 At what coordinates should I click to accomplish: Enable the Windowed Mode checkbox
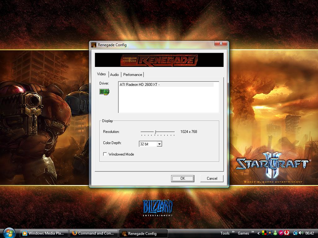(105, 154)
